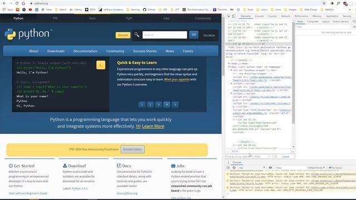356x200 pixels.
Task: Open the Github bookmark
Action: pos(149,9)
